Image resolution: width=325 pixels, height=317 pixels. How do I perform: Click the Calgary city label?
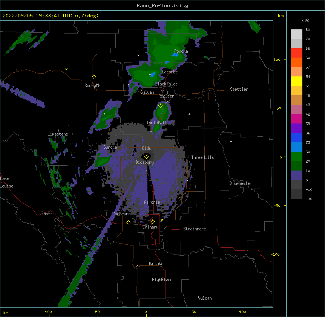pyautogui.click(x=150, y=227)
